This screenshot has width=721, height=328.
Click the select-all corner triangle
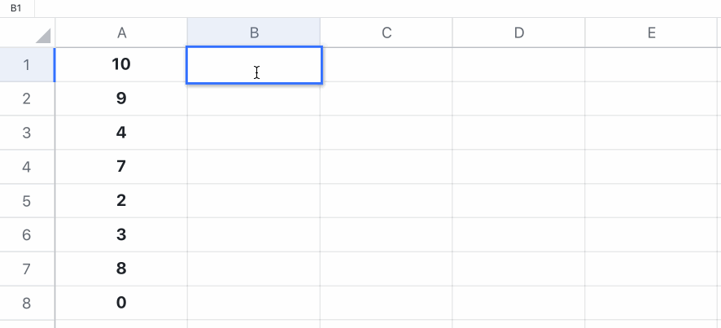[41, 35]
